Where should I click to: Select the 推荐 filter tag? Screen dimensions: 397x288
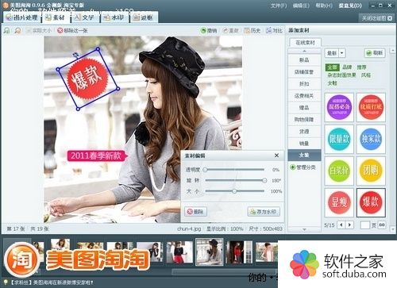pos(361,67)
